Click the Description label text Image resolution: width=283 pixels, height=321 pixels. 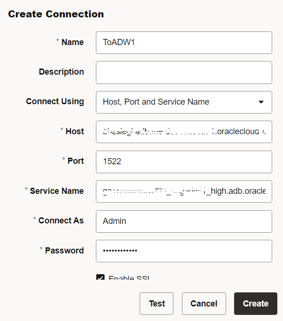click(x=61, y=72)
